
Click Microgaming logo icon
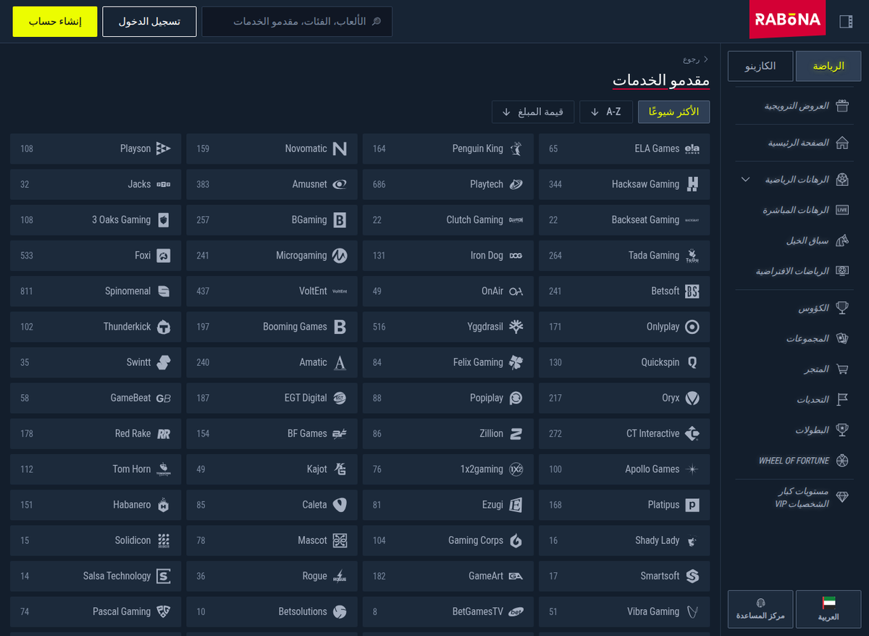tap(340, 256)
